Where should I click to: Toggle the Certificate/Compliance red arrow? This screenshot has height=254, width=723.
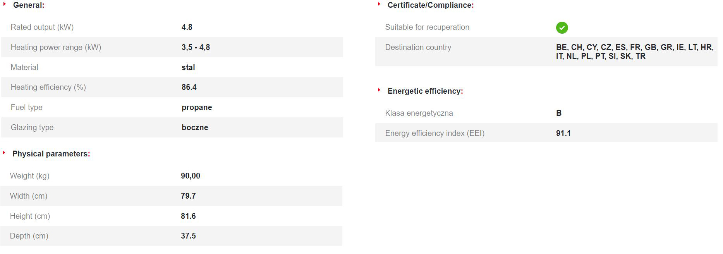tap(379, 4)
